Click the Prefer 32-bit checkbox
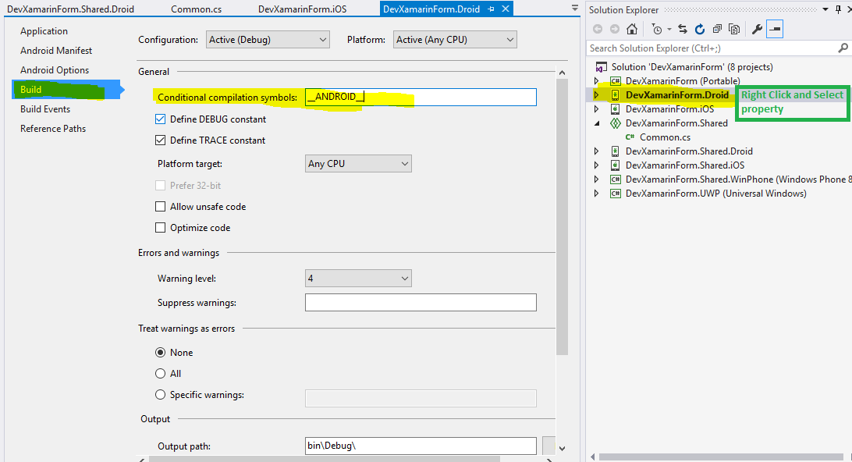The image size is (852, 462). pos(160,185)
